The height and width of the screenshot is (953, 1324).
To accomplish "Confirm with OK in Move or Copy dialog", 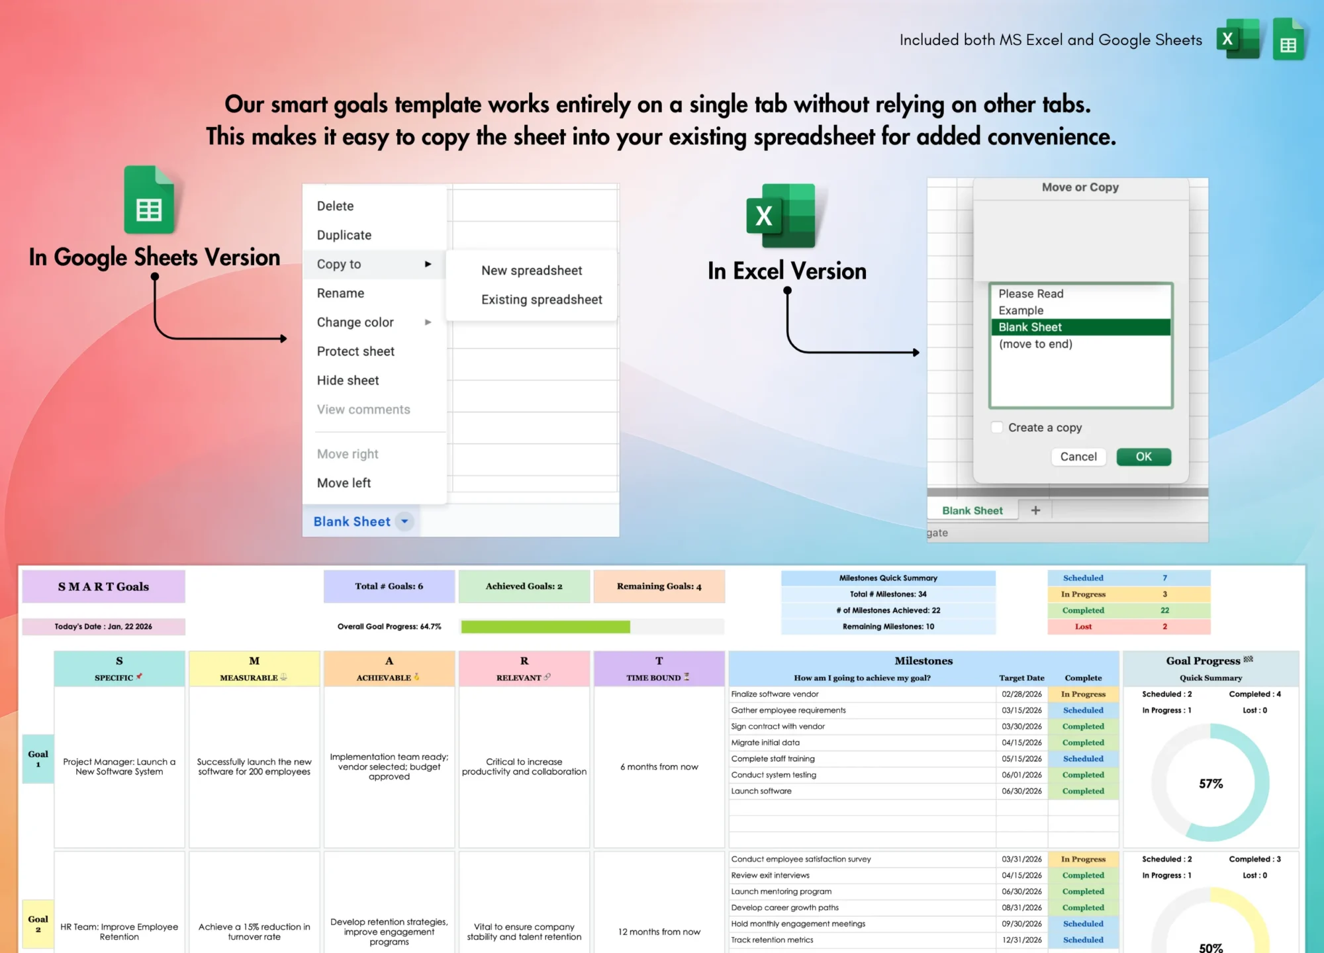I will tap(1143, 457).
